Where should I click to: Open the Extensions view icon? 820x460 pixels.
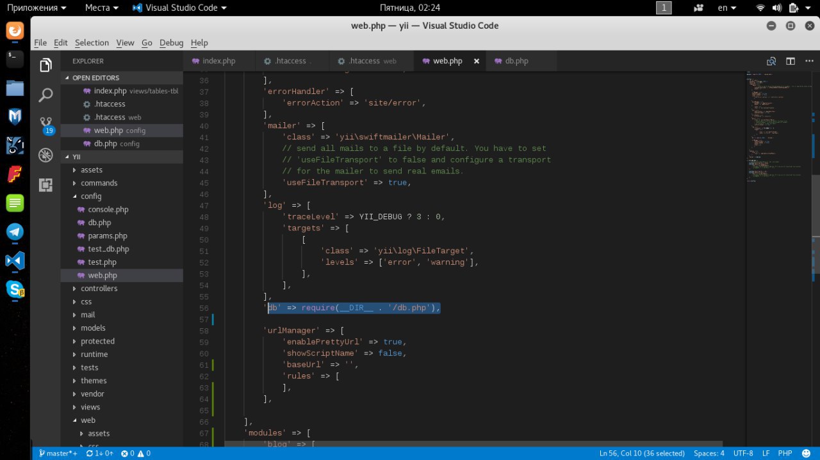point(45,185)
